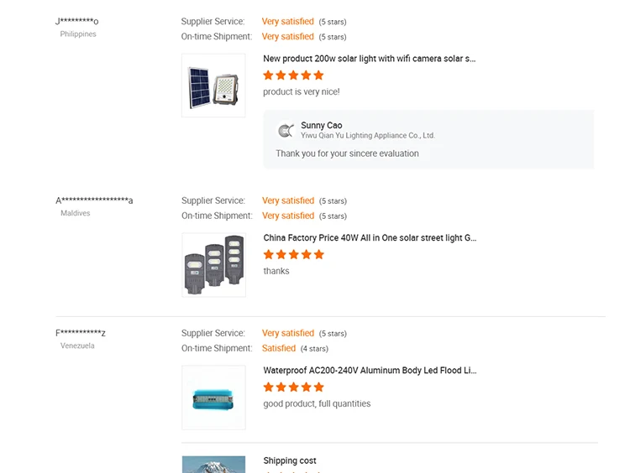Click the 'product is very nice!' review text

[x=302, y=91]
